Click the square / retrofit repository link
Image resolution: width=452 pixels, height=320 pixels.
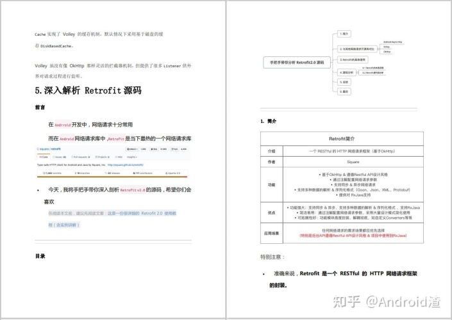tap(49, 149)
